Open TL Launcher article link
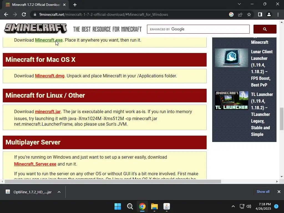 click(x=262, y=114)
